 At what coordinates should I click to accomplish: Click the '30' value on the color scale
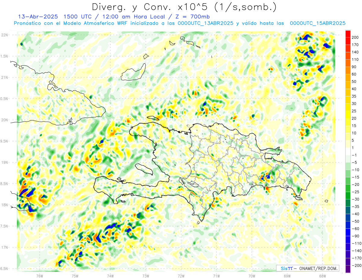pyautogui.click(x=354, y=104)
